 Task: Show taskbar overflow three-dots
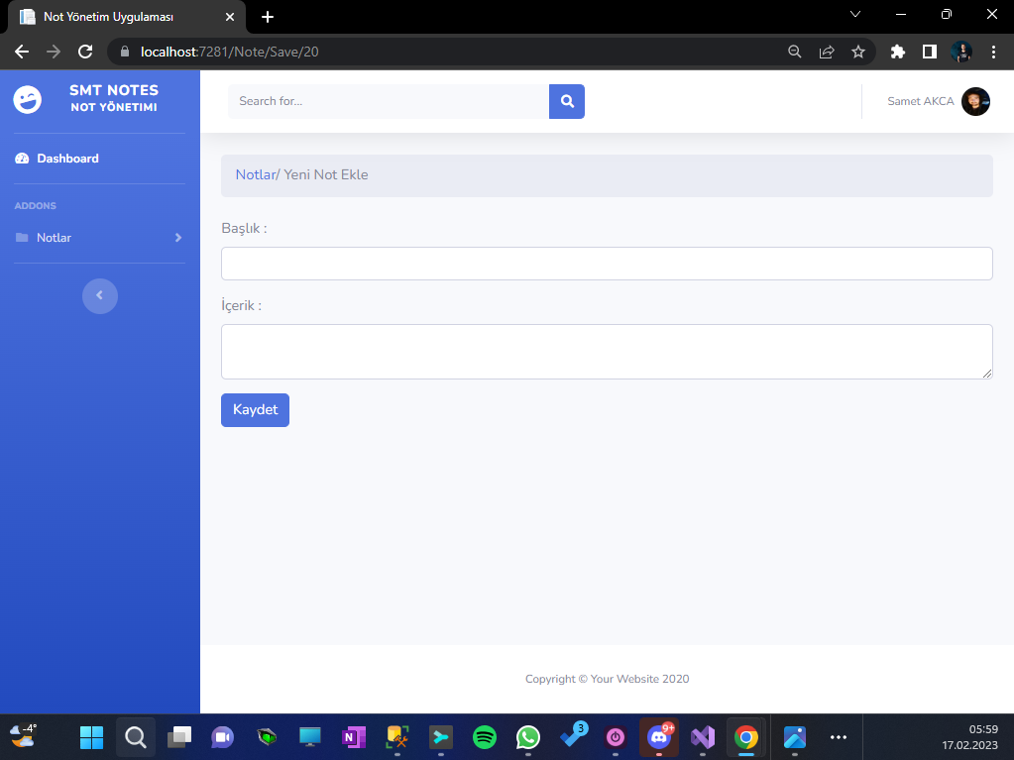839,737
